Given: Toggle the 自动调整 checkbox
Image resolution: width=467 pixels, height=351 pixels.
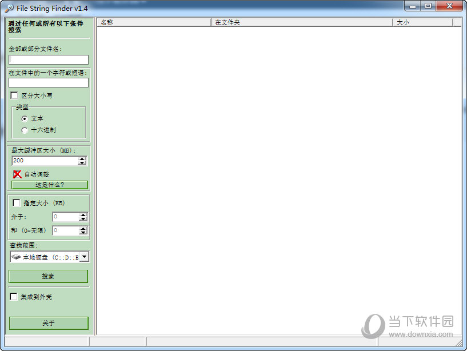Looking at the screenshot, I should click(17, 174).
